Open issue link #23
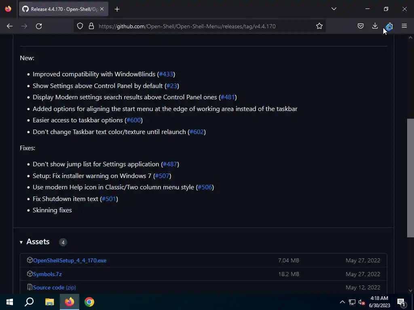The width and height of the screenshot is (414, 310). pyautogui.click(x=171, y=86)
